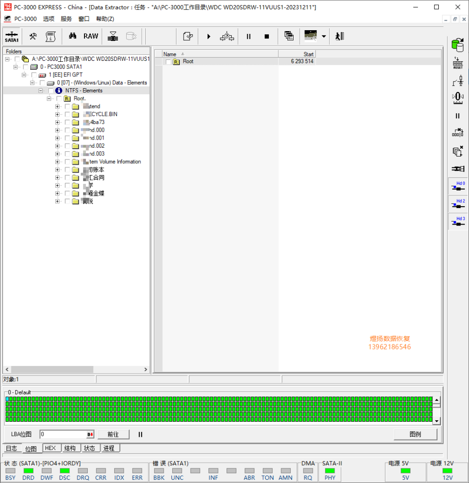469x483 pixels.
Task: Click the head connector double-arrow icon
Action: (x=458, y=168)
